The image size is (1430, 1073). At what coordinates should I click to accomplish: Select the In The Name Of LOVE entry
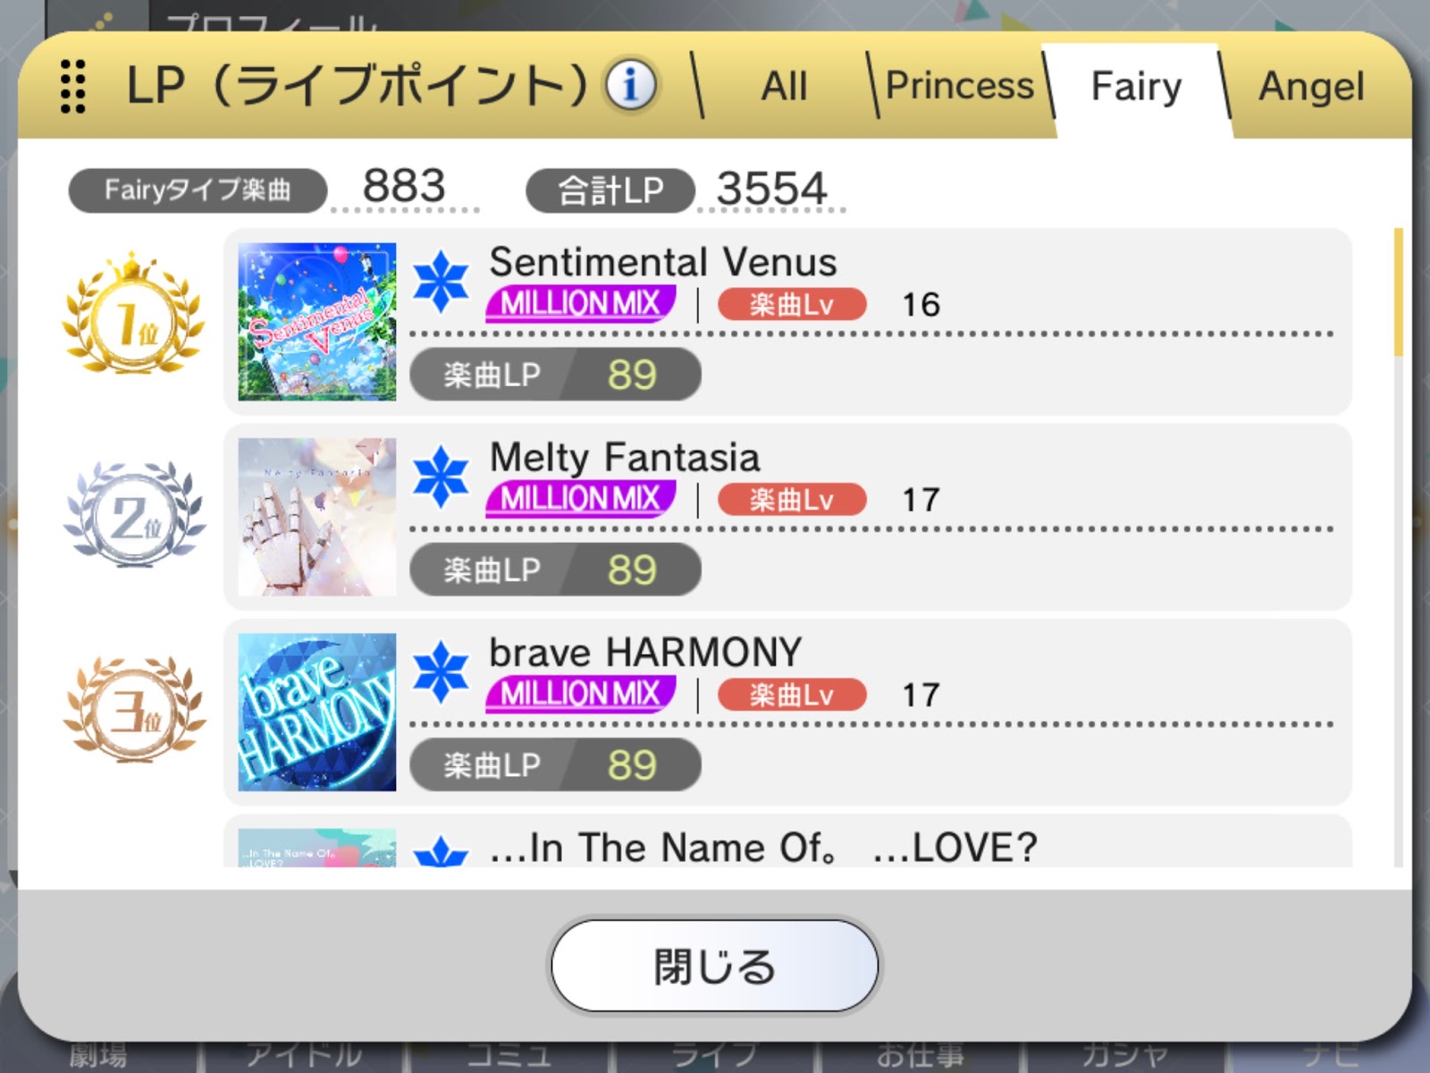pyautogui.click(x=787, y=841)
